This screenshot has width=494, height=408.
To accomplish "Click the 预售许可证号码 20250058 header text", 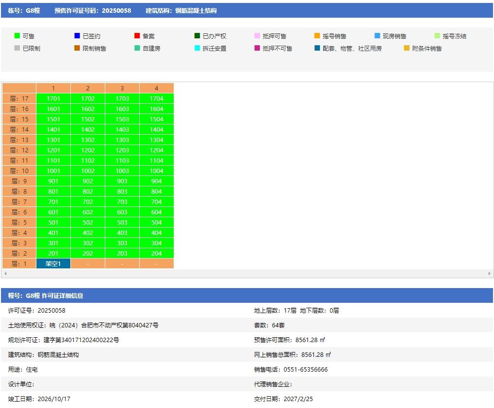I will pyautogui.click(x=93, y=10).
